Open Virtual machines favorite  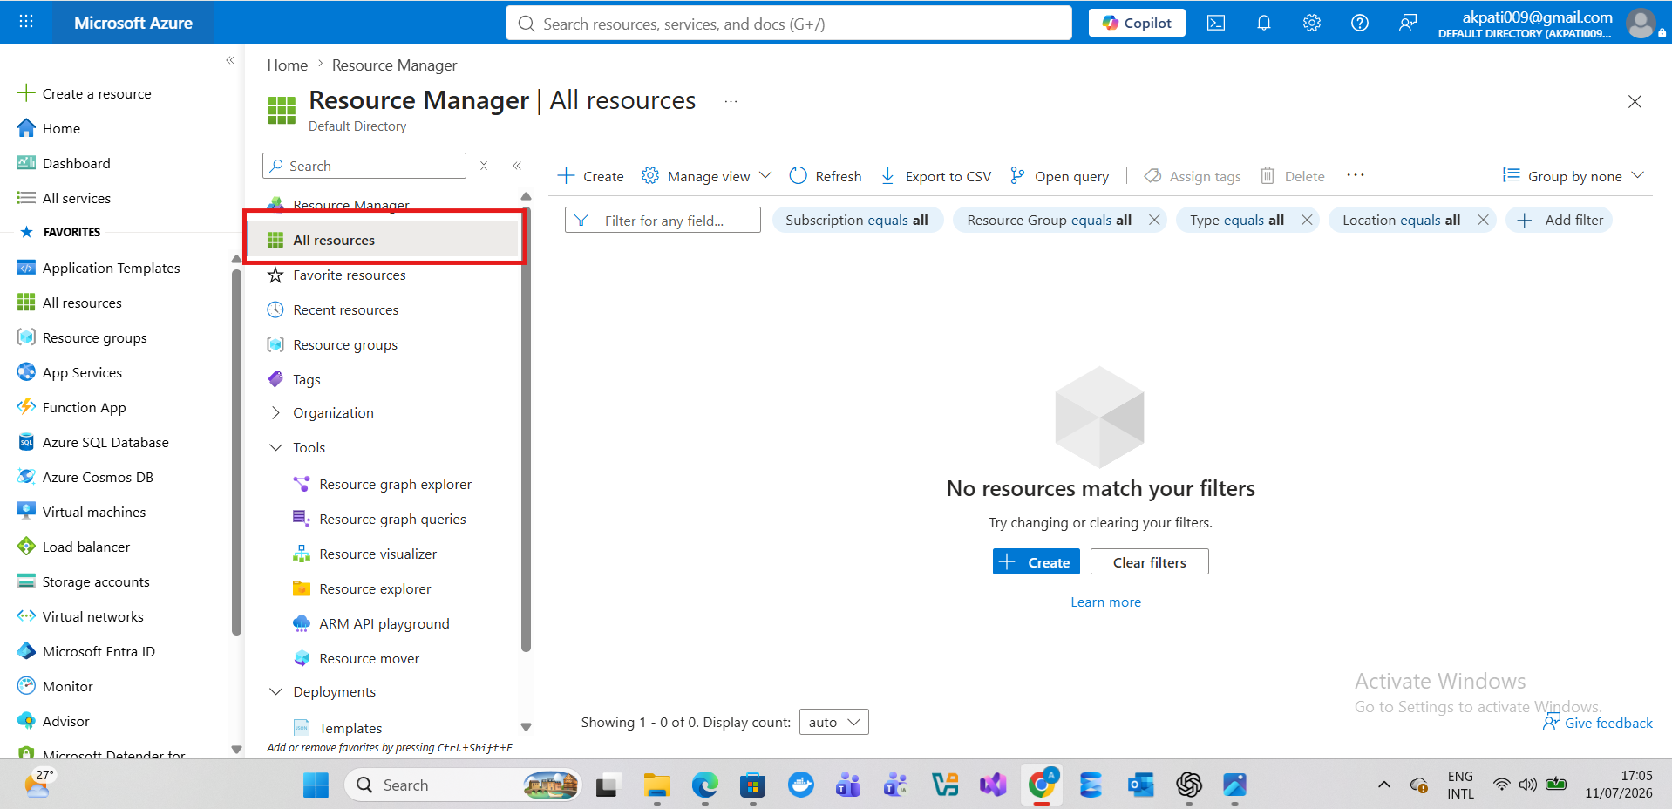(82, 512)
